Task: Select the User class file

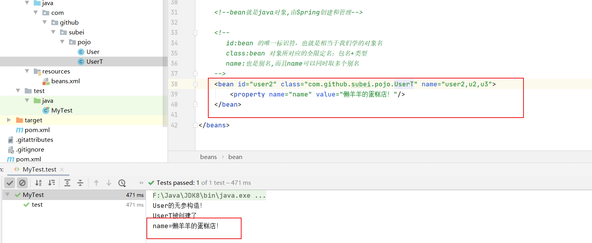Action: pos(93,52)
